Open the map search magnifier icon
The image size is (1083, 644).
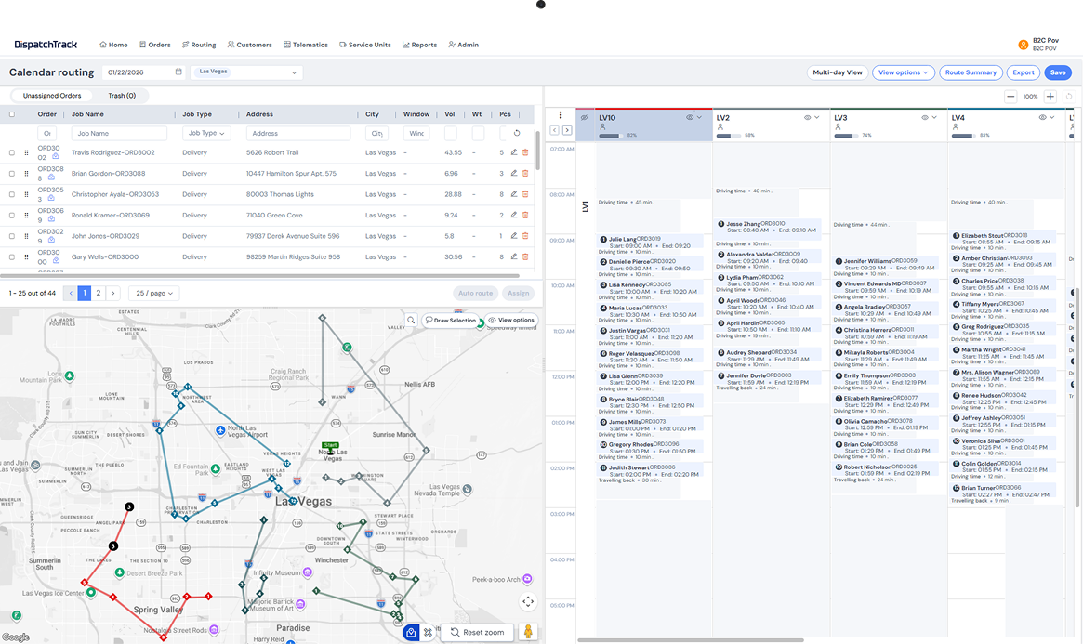tap(411, 321)
